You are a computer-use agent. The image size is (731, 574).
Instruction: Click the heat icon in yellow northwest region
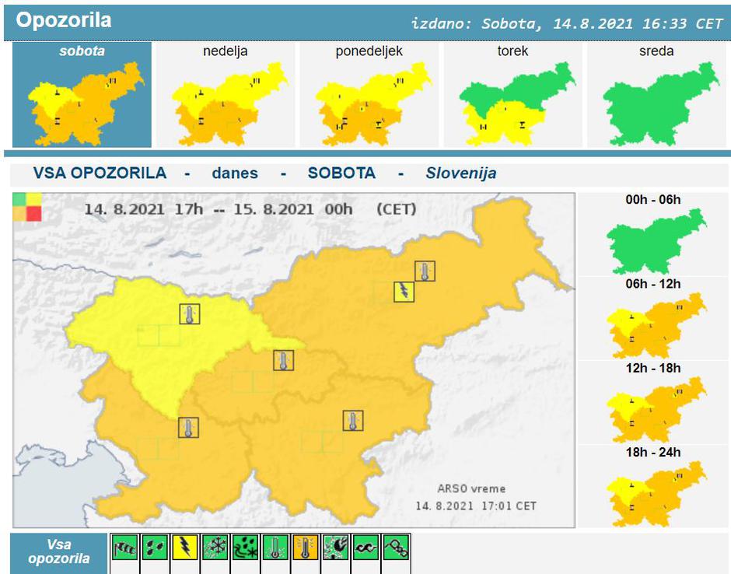190,314
